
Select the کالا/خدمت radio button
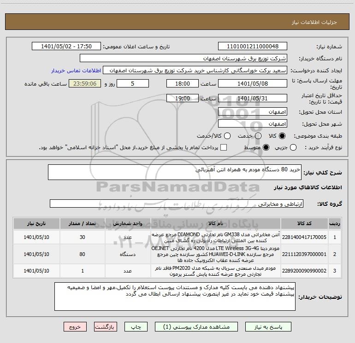(x=227, y=136)
